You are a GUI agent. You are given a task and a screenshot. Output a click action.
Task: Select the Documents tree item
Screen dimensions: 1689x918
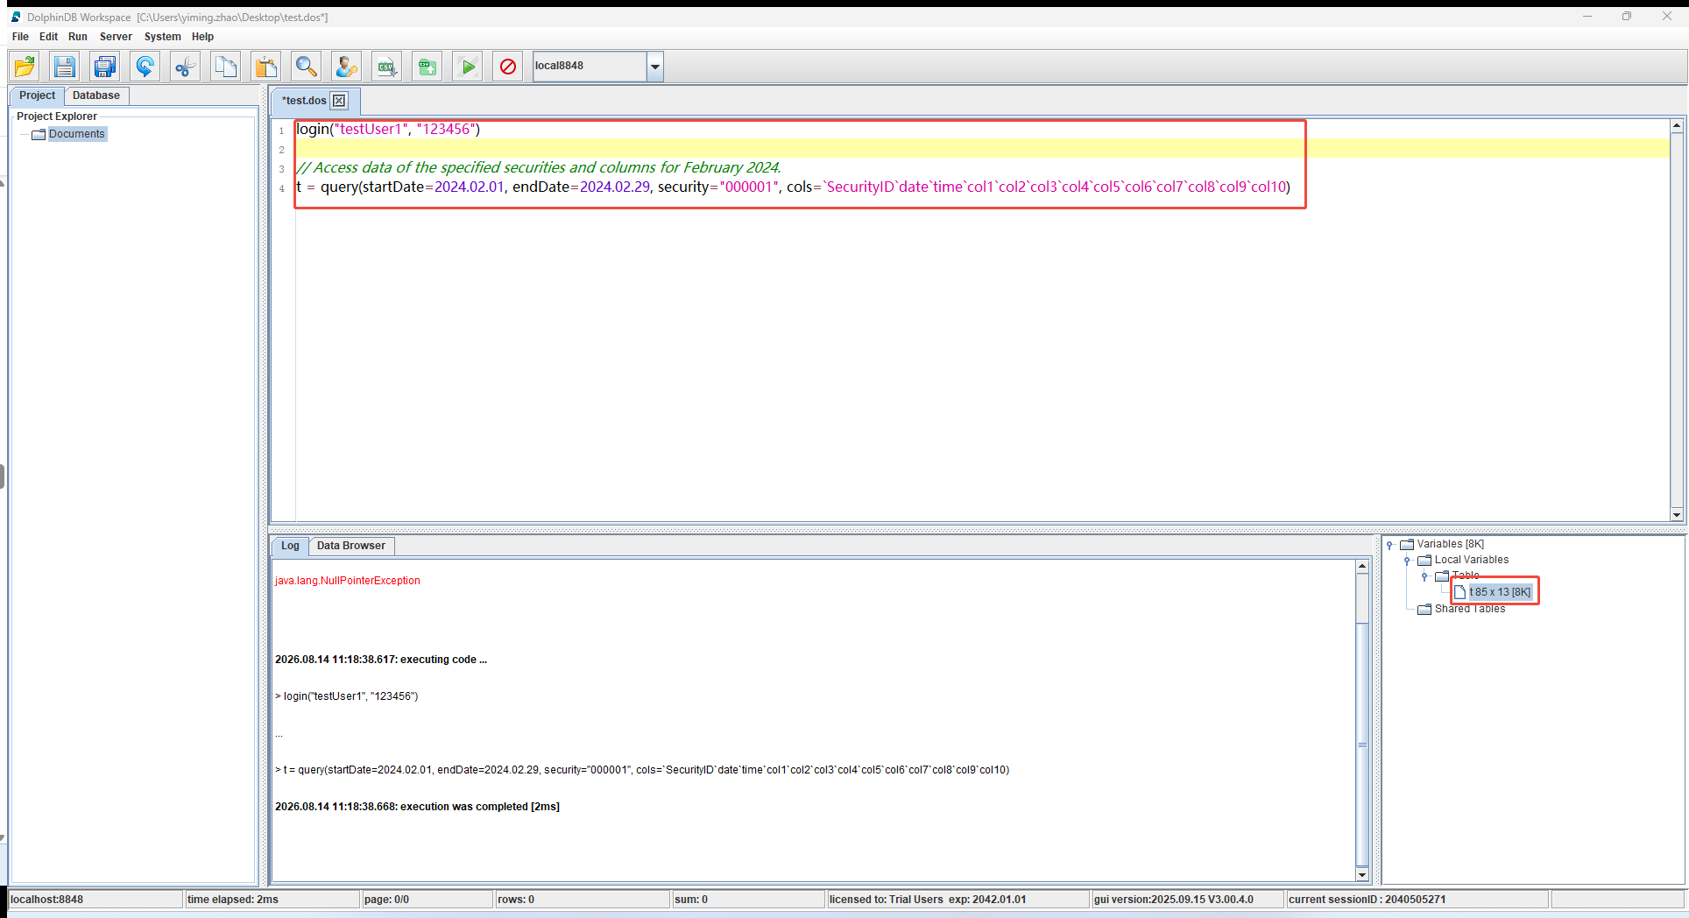click(x=77, y=134)
